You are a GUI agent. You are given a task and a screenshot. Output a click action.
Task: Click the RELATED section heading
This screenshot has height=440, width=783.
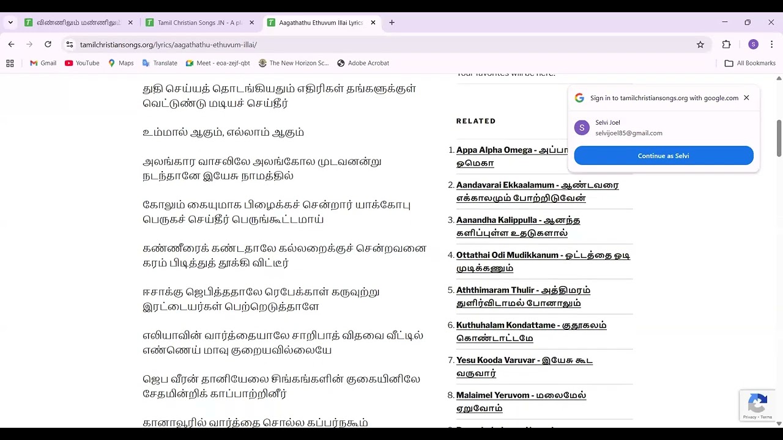476,121
